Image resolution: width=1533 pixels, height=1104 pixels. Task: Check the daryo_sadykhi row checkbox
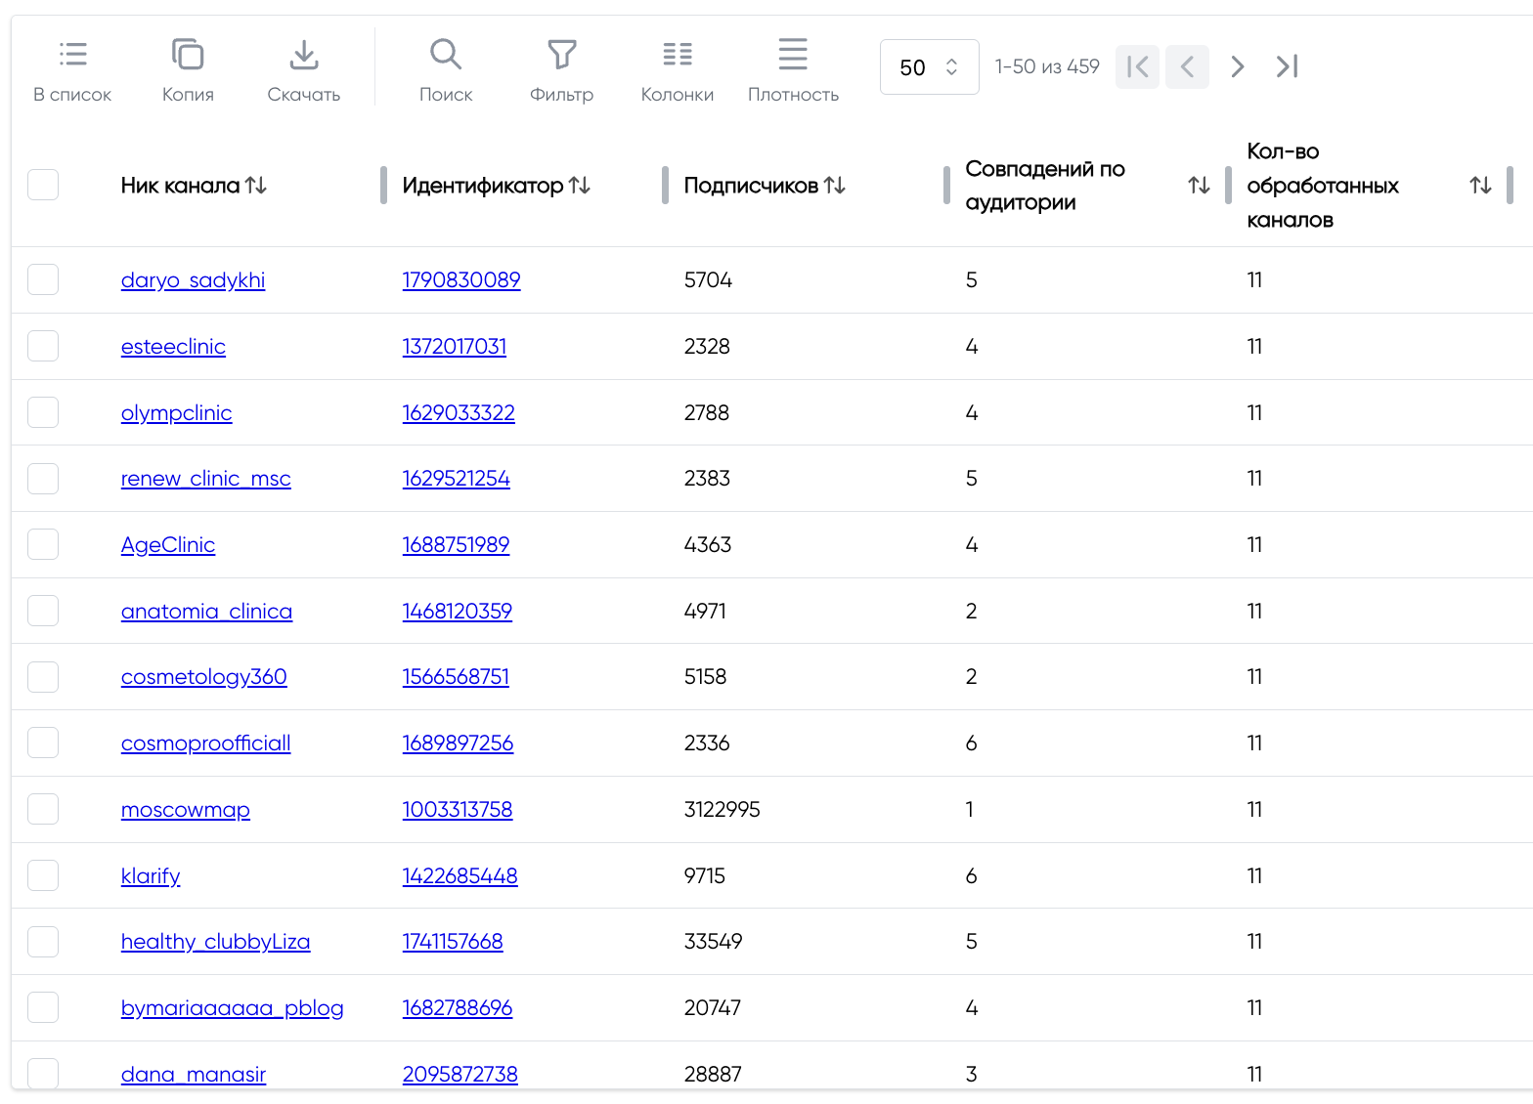point(43,279)
